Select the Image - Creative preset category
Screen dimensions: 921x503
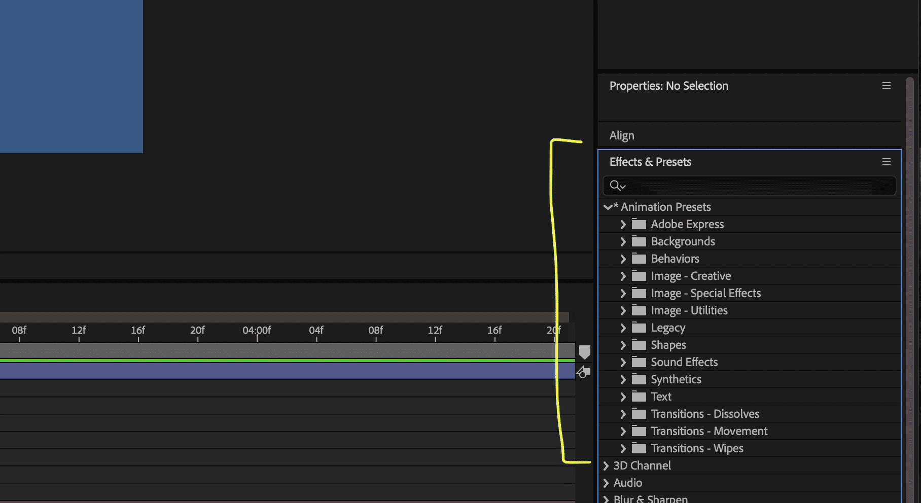[691, 276]
